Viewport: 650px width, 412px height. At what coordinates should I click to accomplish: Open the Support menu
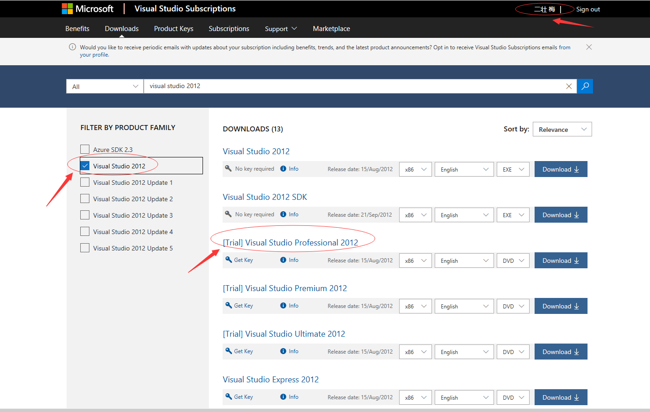click(x=281, y=28)
